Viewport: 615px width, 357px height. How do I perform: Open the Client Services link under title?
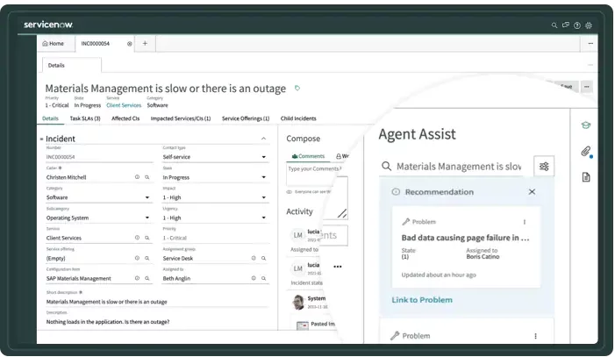tap(124, 105)
